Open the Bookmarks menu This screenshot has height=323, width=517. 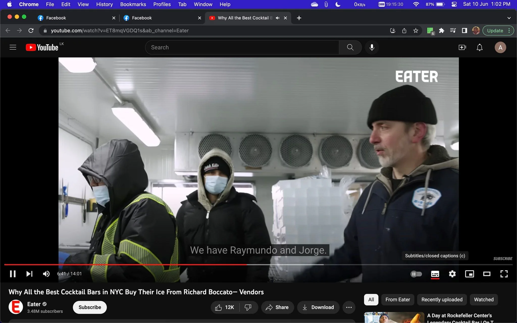(x=133, y=4)
